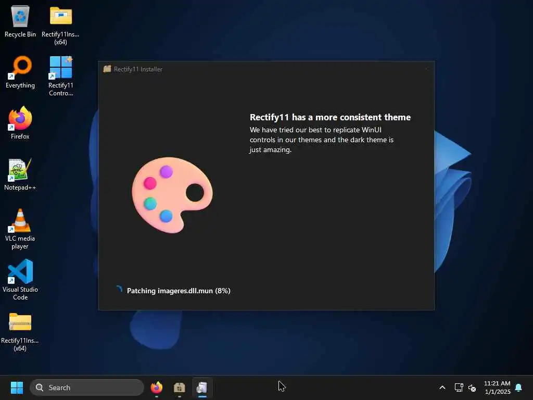Screen dimensions: 533x400
Task: Open the Recycle Bin desktop icon
Action: click(20, 21)
